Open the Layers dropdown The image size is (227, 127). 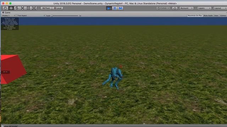204,8
